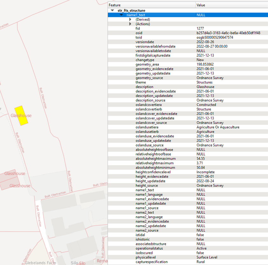Image resolution: width=268 pixels, height=265 pixels.
Task: Select the oslandusetiera attribute row
Action: 149,127
